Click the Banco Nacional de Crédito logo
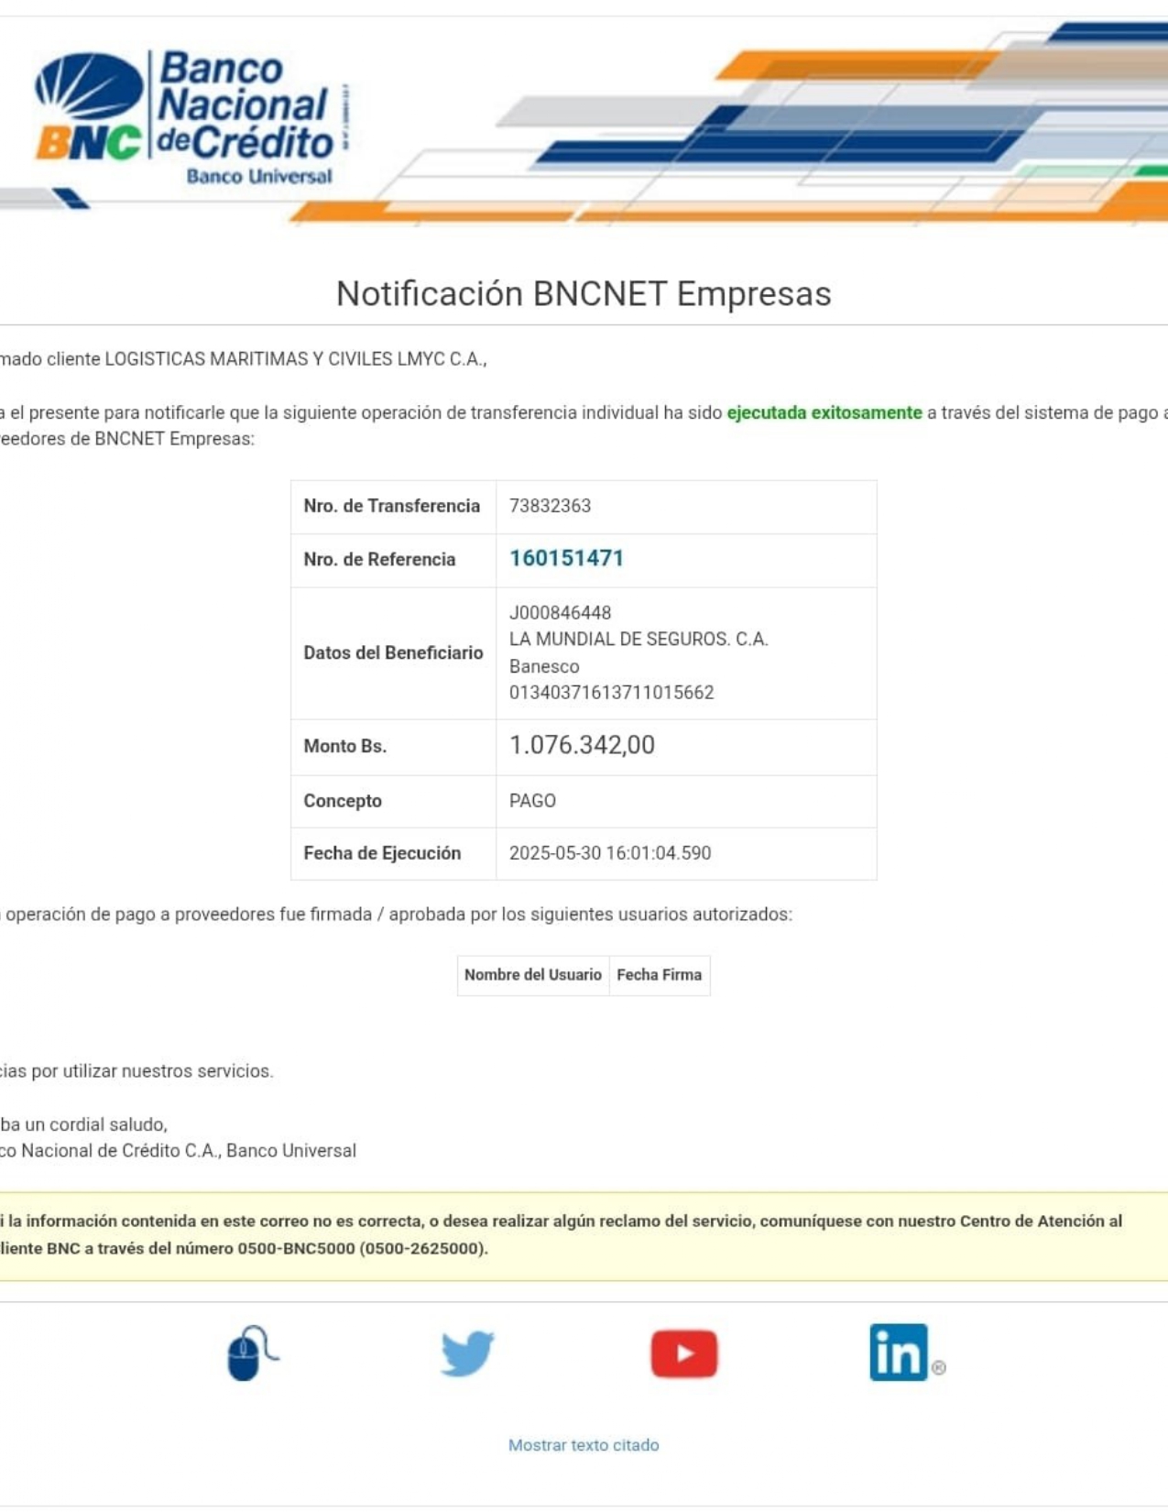 coord(188,117)
